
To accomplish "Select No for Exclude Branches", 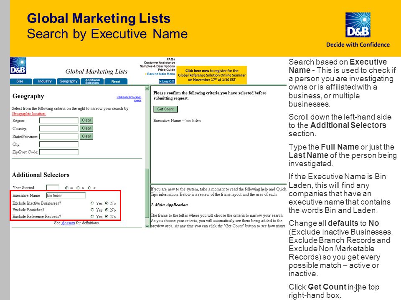I will click(x=107, y=210).
